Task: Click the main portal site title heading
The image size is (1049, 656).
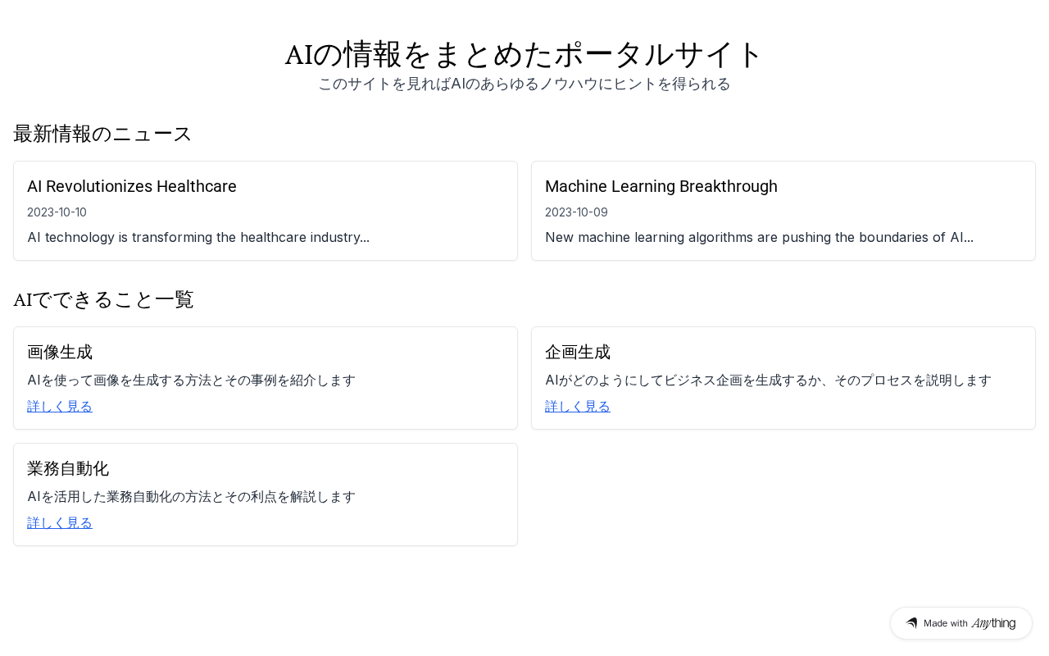Action: click(x=524, y=54)
